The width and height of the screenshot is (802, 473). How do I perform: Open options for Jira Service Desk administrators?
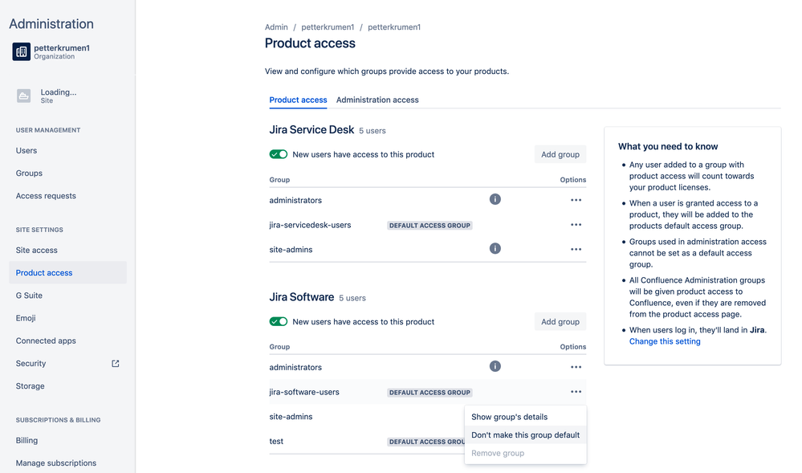[x=576, y=200]
